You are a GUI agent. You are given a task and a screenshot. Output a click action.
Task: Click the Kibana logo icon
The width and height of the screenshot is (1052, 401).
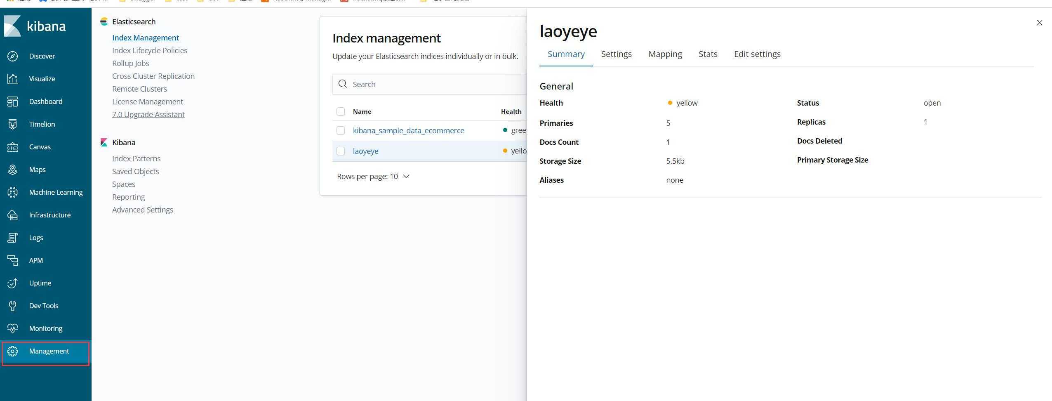pos(12,26)
